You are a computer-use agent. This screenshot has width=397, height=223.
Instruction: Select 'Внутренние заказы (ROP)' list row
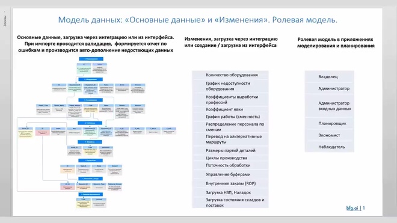coord(230,183)
